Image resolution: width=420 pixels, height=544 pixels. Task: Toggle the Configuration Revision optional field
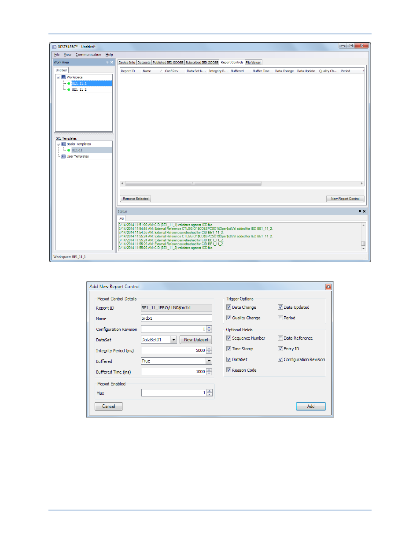point(280,359)
